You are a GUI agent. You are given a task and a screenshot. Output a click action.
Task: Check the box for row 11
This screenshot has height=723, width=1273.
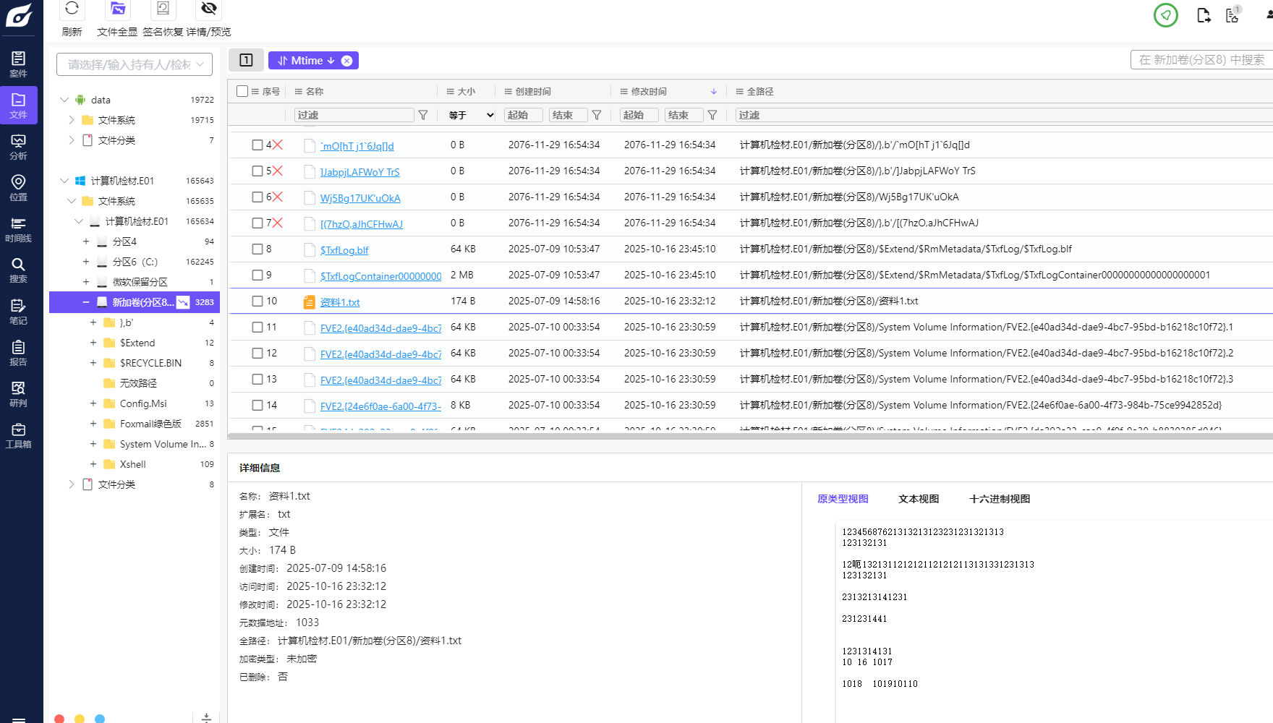tap(257, 327)
